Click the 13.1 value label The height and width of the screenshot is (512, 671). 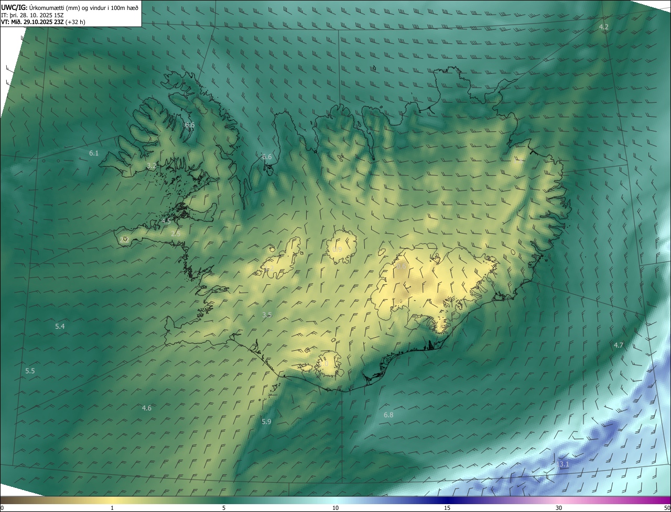point(562,464)
